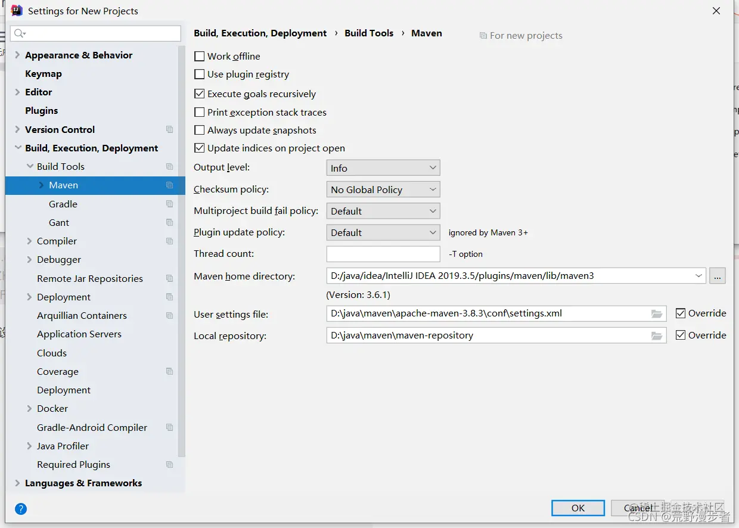Viewport: 739px width, 528px height.
Task: Click folder icon in Local repository field
Action: pos(657,336)
